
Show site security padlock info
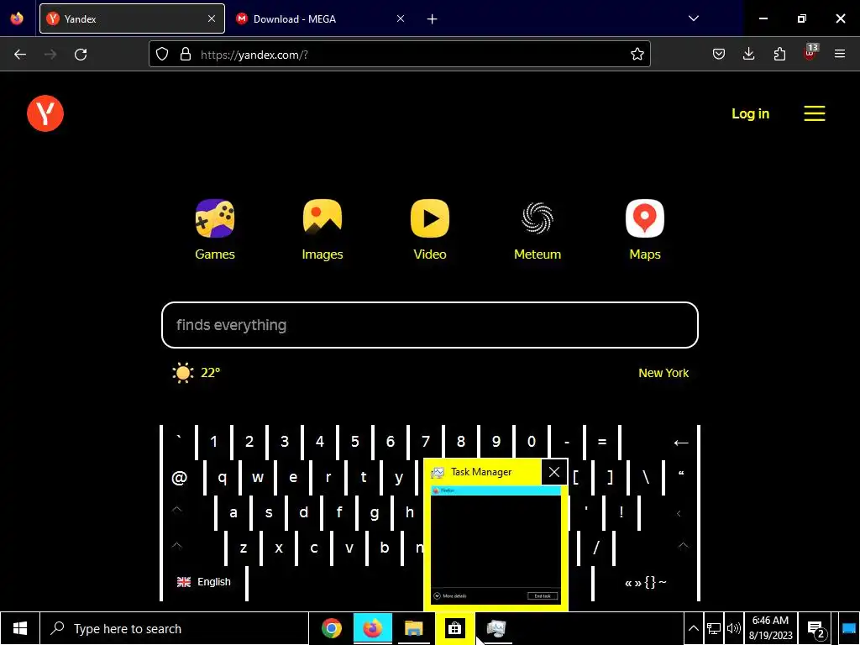pos(186,55)
